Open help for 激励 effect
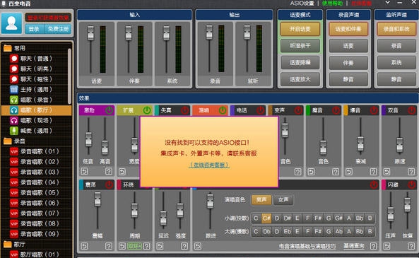 (109, 171)
